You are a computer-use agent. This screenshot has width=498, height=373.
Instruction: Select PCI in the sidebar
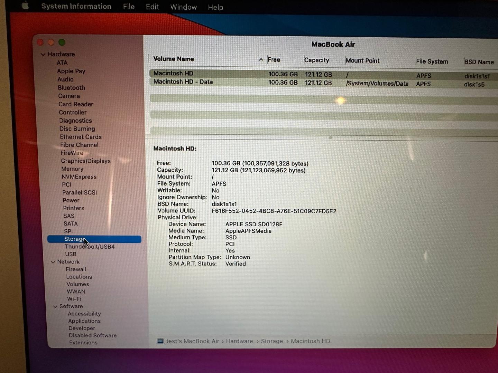tap(67, 185)
